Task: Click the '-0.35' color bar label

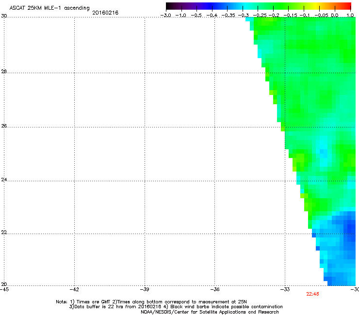Action: point(228,16)
